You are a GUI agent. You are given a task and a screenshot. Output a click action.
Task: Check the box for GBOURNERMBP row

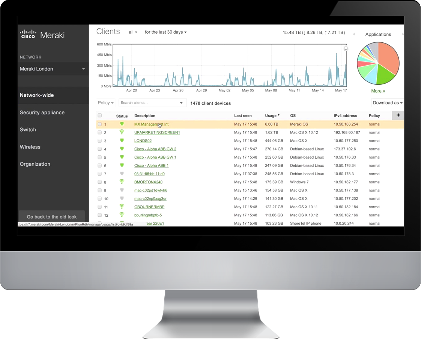[x=99, y=207]
